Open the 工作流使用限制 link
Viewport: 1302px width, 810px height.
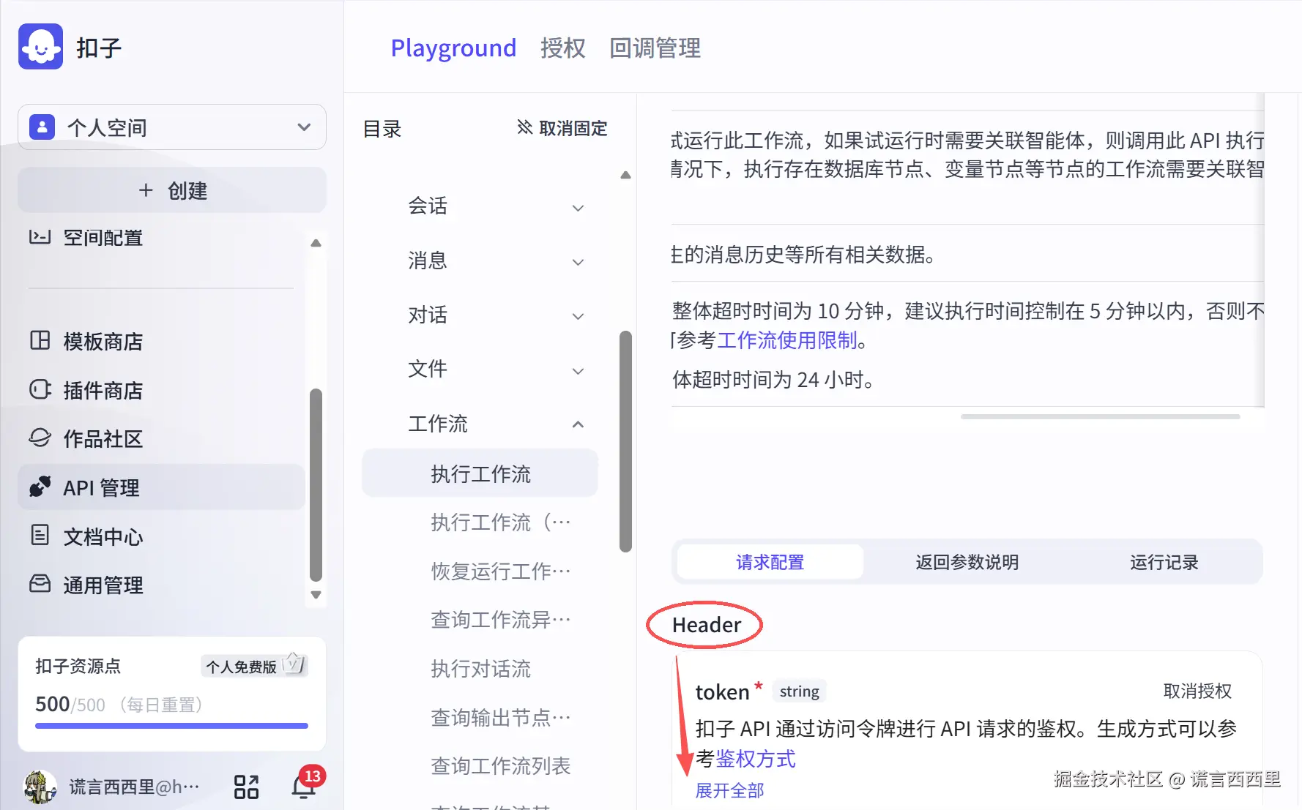pyautogui.click(x=786, y=340)
